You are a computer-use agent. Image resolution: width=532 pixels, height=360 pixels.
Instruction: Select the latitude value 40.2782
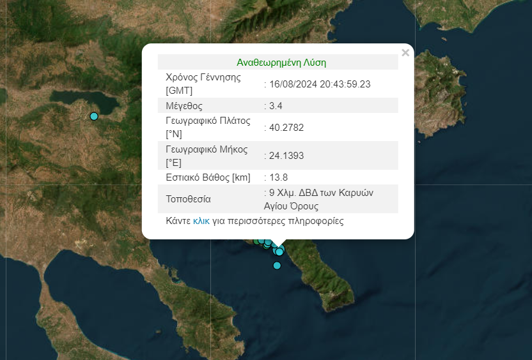click(x=286, y=128)
